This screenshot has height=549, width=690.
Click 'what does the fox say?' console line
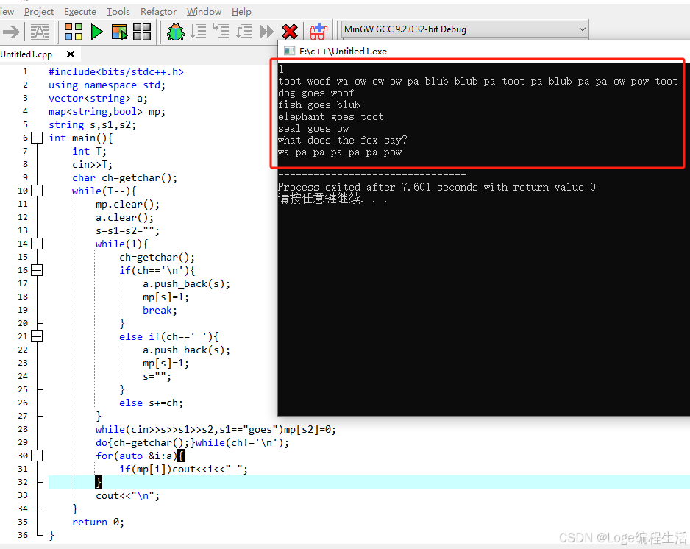[x=343, y=140]
